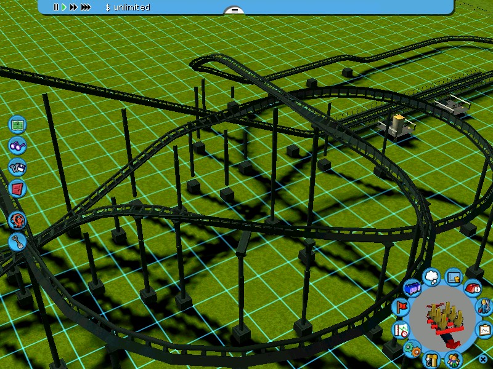493x369 pixels.
Task: Open ride information red car icon
Action: [473, 287]
